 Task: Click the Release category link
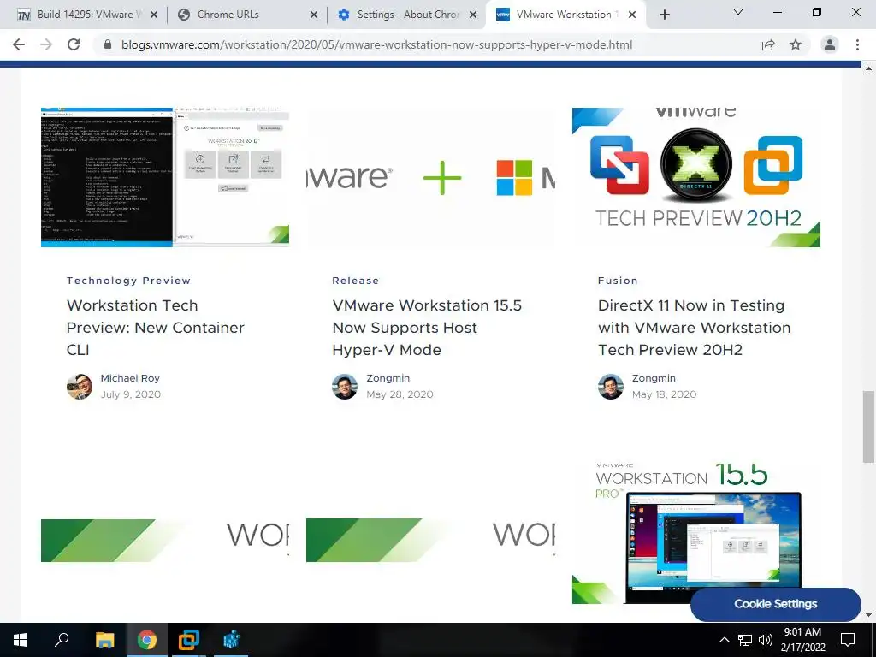355,281
